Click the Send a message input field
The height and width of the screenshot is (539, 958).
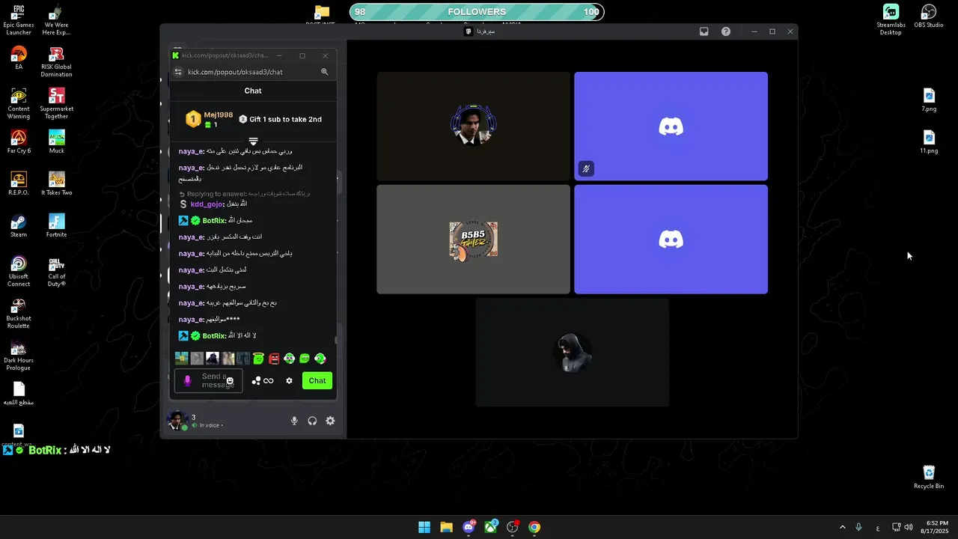pos(209,381)
